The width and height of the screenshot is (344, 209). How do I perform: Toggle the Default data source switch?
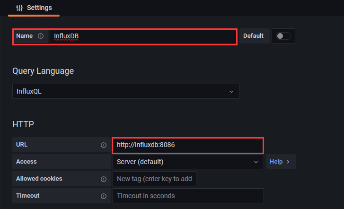coord(283,36)
